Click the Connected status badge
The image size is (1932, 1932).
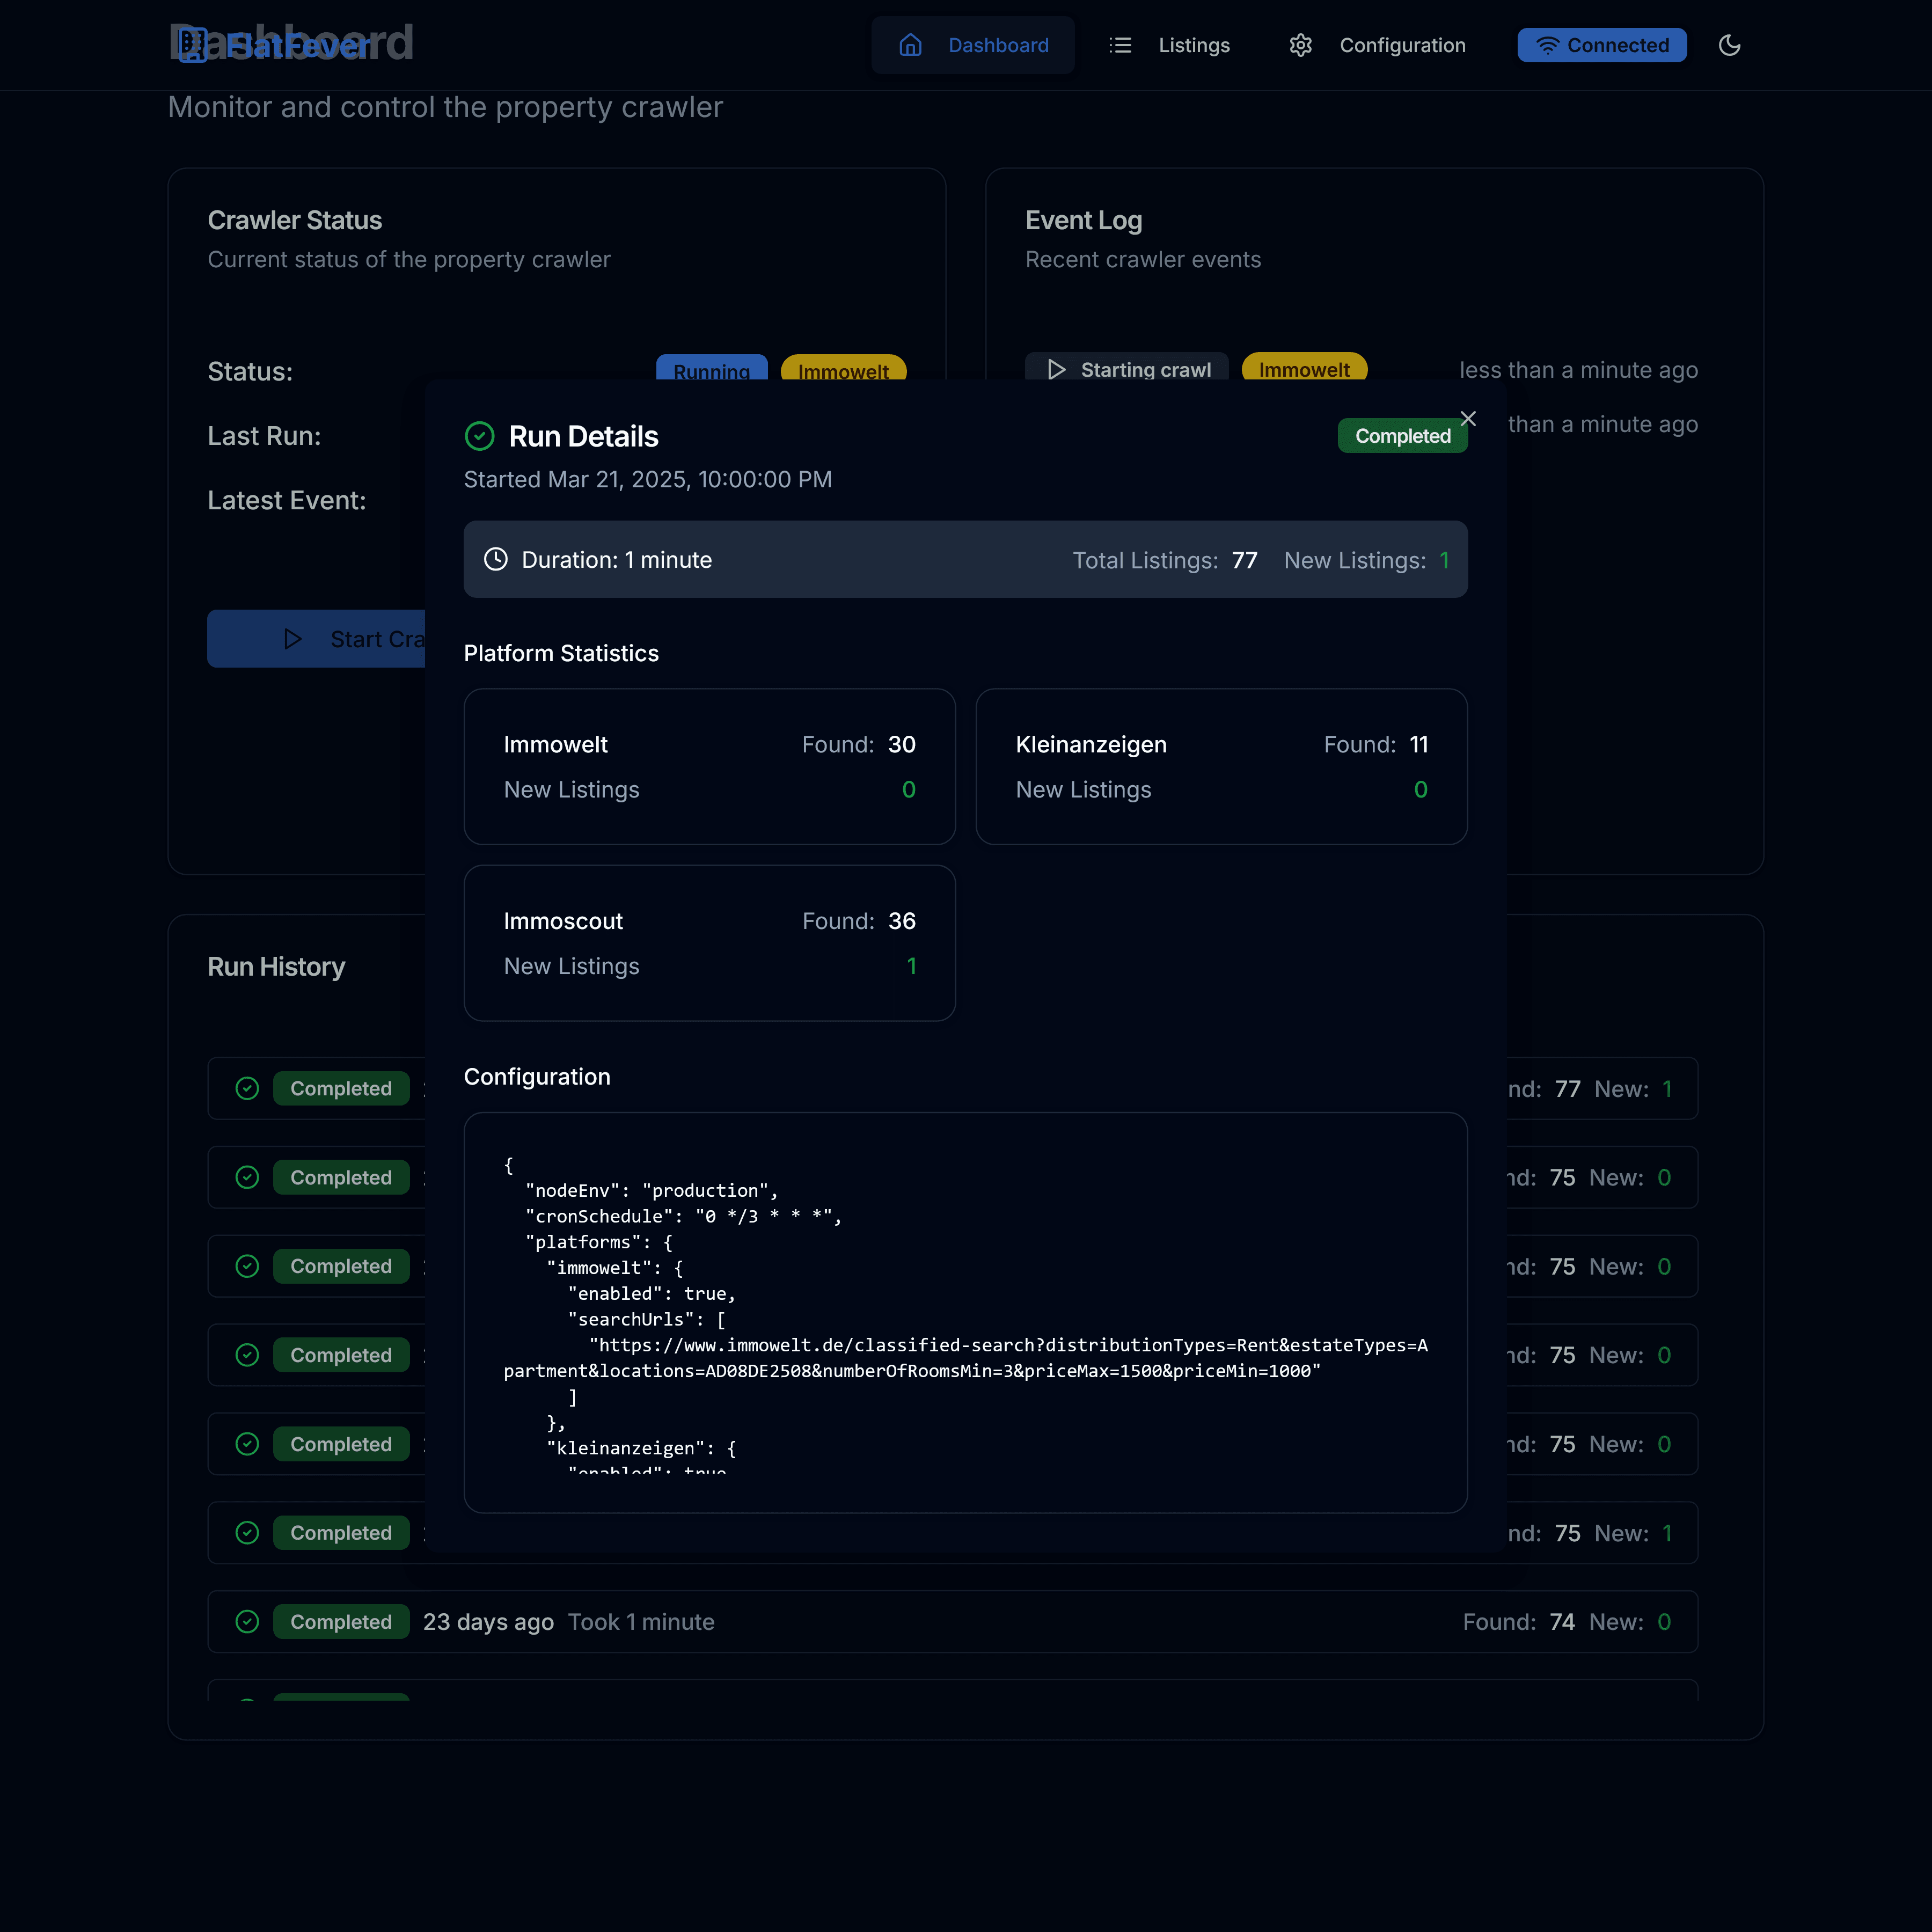tap(1601, 44)
